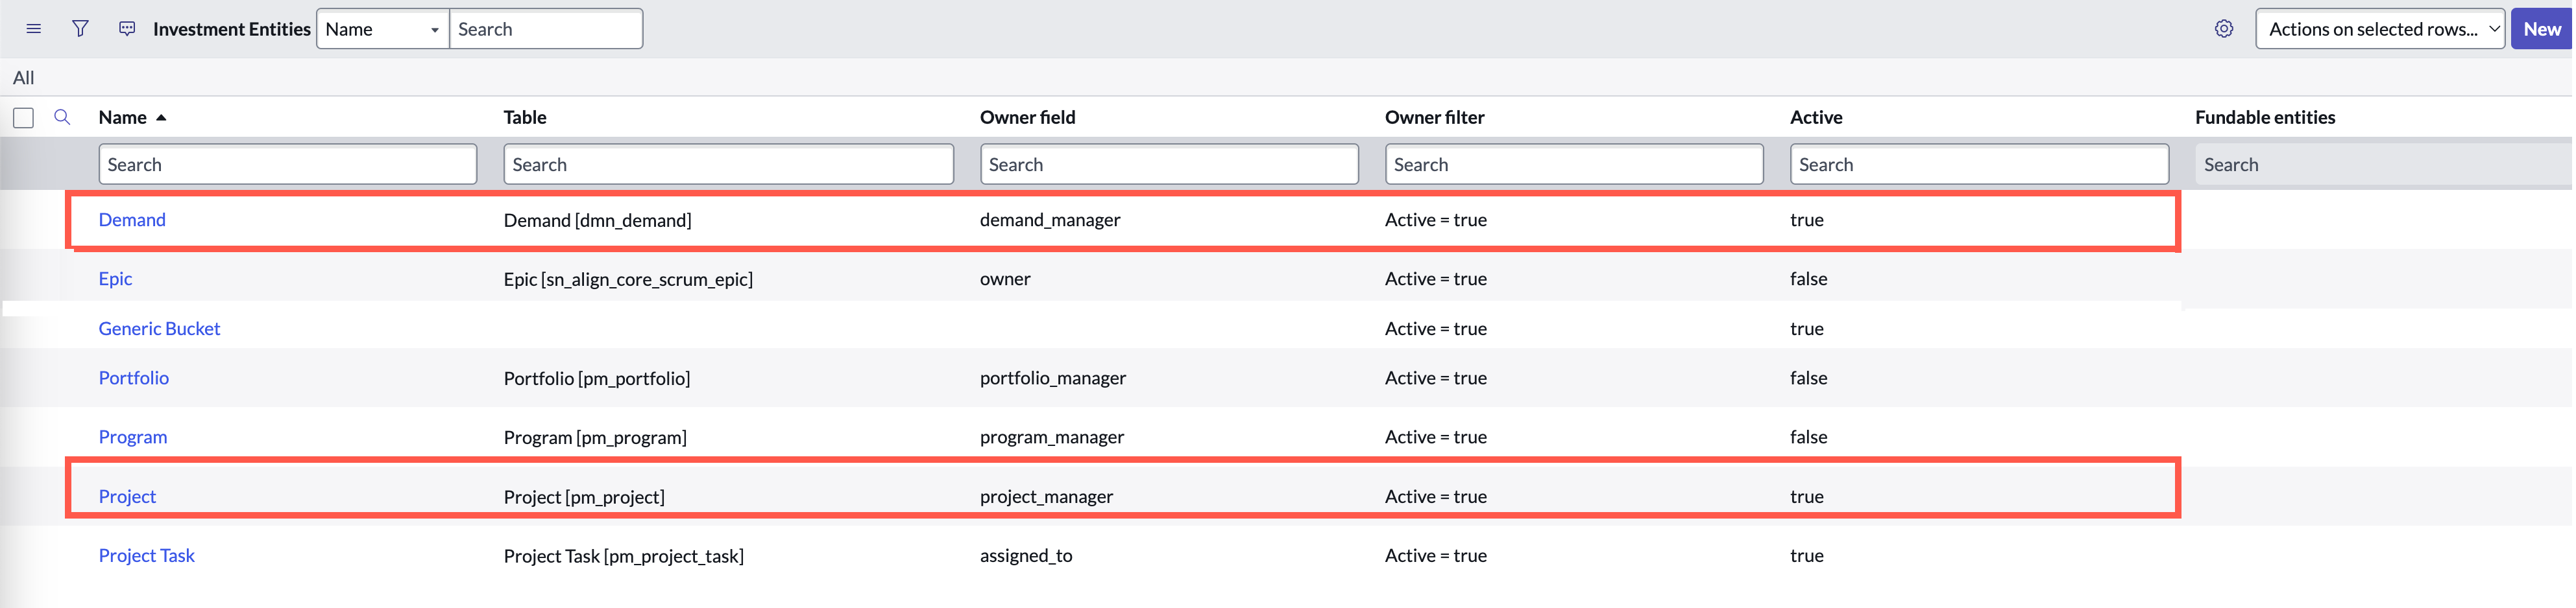Open Actions on selected rows dropdown

[x=2379, y=29]
